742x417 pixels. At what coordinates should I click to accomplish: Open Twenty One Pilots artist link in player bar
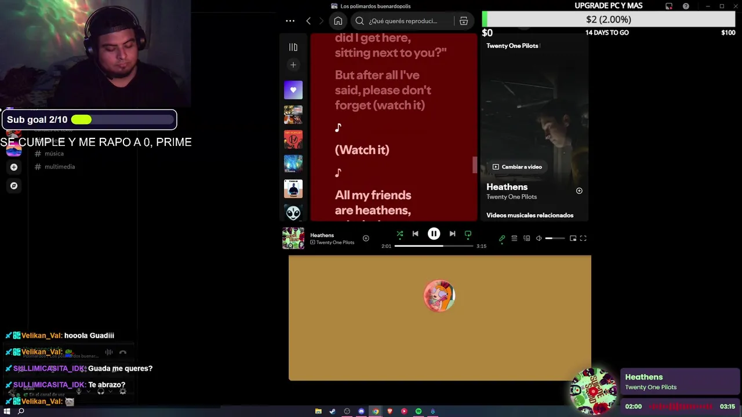(x=335, y=242)
